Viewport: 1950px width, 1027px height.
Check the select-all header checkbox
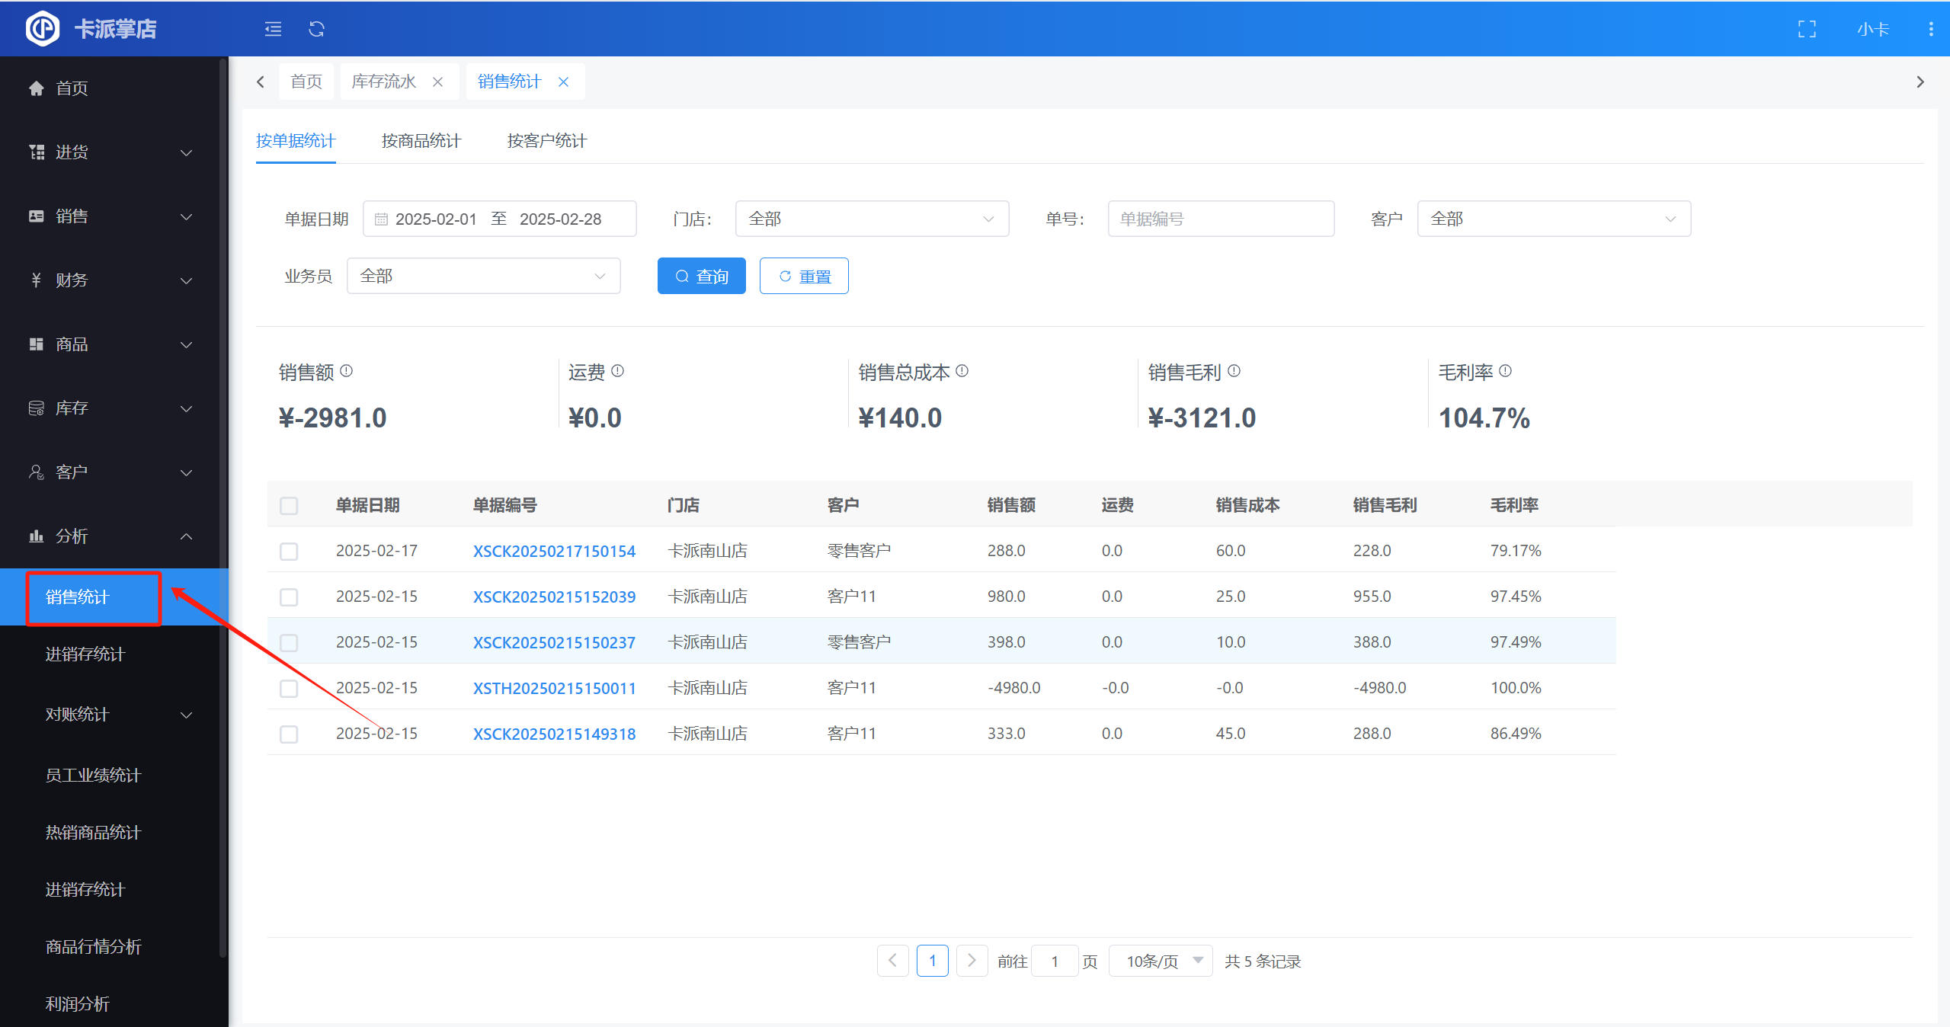[289, 505]
